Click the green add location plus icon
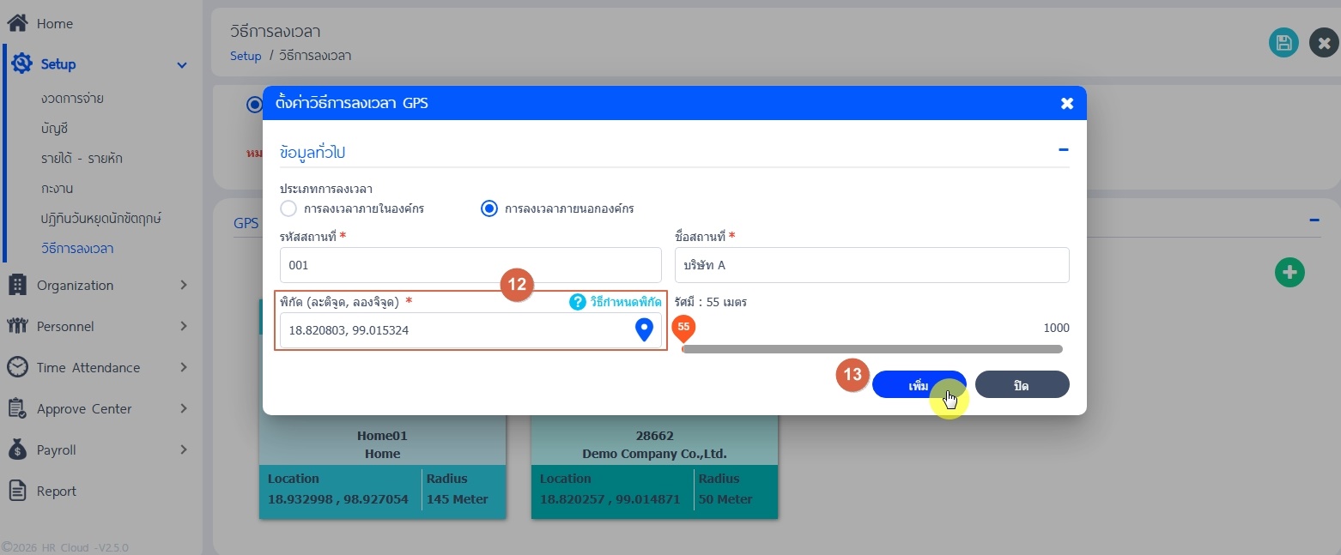Viewport: 1341px width, 555px height. (1289, 272)
